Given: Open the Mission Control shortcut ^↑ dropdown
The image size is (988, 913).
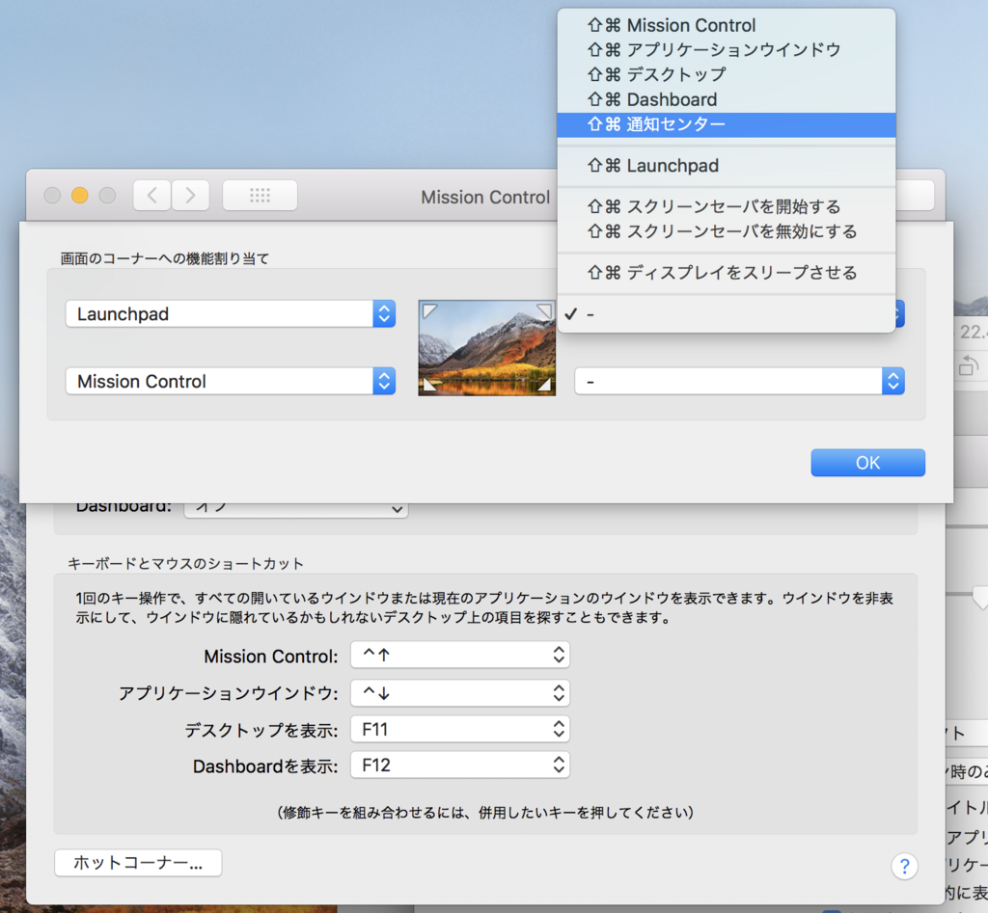Looking at the screenshot, I should coord(460,655).
